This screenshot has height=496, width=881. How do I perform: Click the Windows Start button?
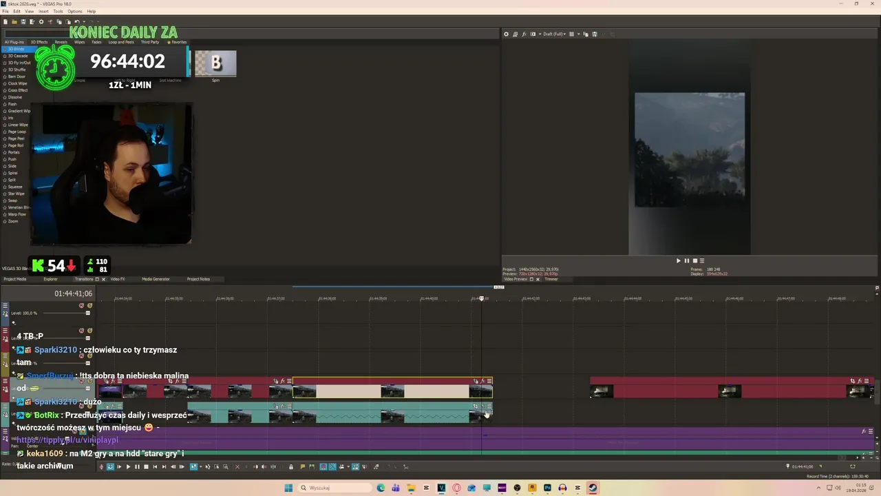click(288, 488)
